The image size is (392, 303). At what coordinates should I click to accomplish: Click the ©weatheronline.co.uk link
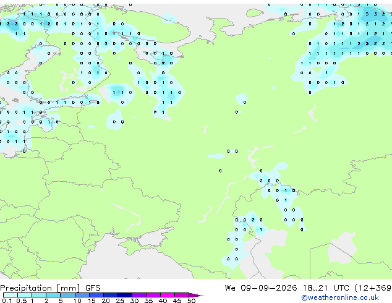tap(339, 297)
